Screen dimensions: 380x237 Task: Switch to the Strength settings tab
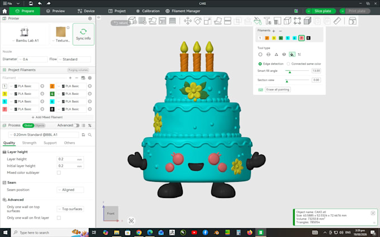coord(29,143)
